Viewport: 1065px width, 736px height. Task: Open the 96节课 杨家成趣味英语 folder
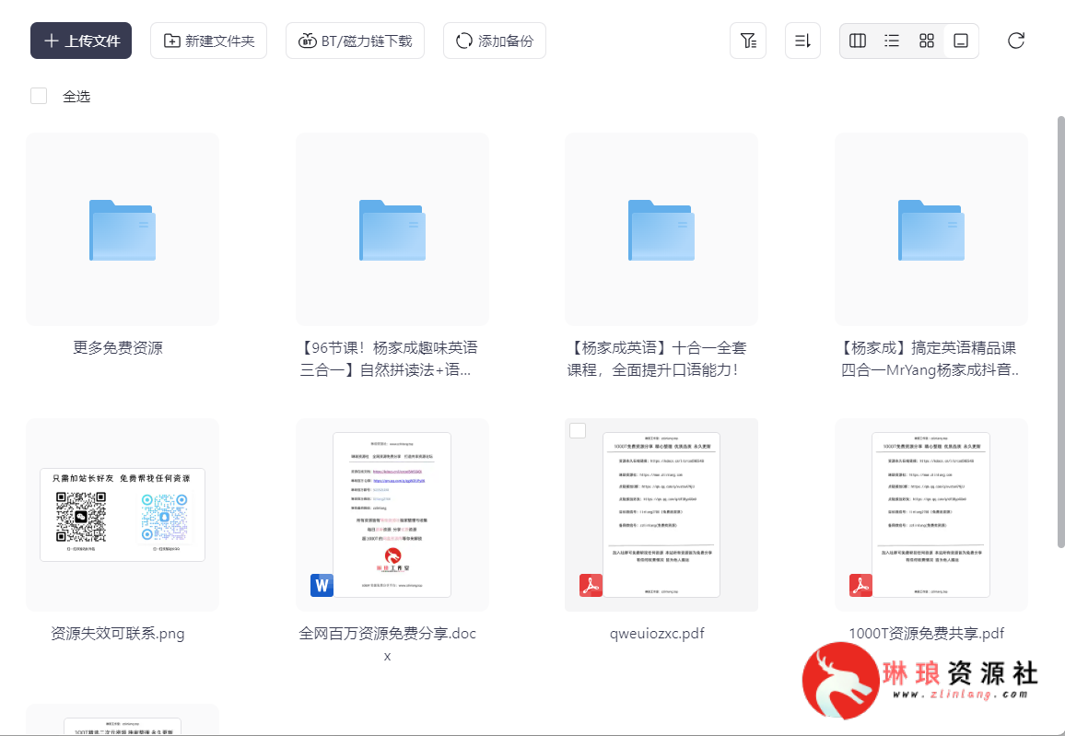(392, 229)
